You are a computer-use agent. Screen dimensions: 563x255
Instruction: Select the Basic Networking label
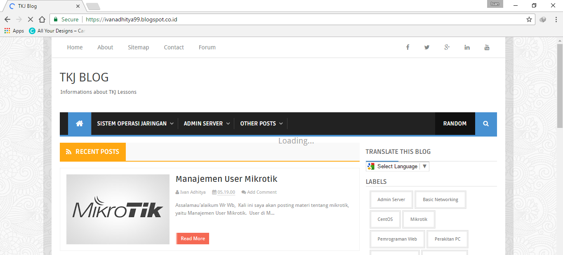(441, 199)
